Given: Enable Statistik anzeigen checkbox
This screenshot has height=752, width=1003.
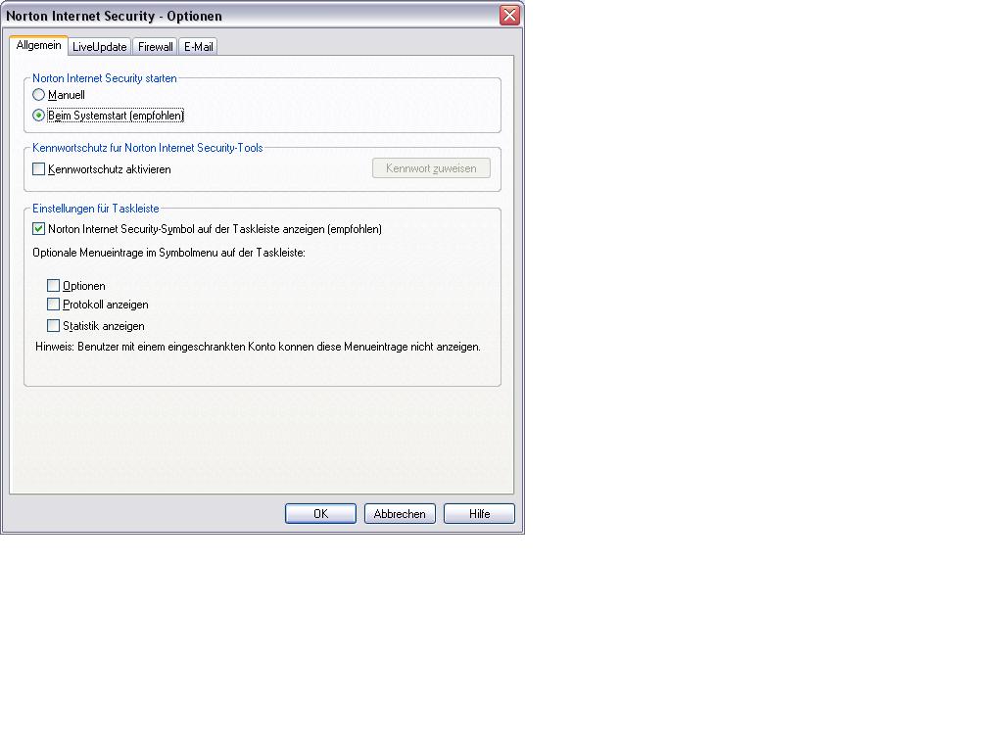Looking at the screenshot, I should tap(54, 325).
